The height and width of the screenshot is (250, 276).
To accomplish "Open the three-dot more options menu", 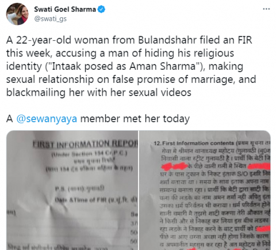I will click(x=266, y=9).
